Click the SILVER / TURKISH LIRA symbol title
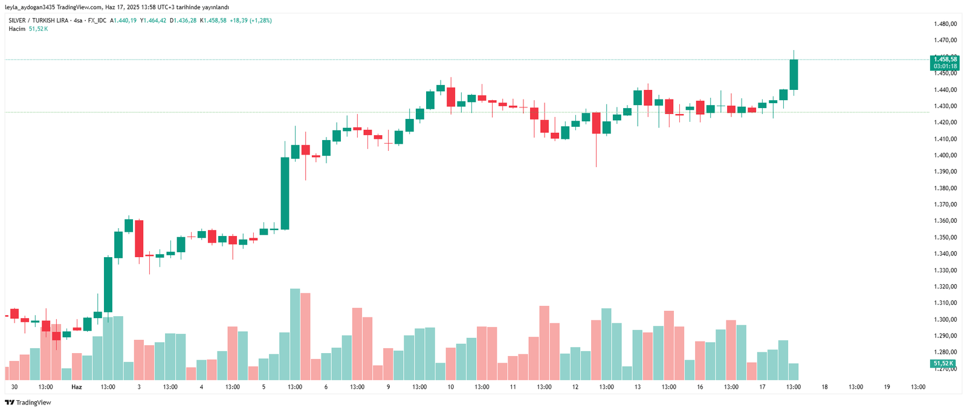Viewport: 967px width, 411px height. click(x=38, y=21)
